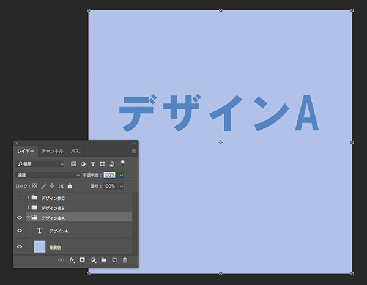Screen dimensions: 367x285
Task: Open the 種類 filter type dropdown
Action: [x=40, y=164]
